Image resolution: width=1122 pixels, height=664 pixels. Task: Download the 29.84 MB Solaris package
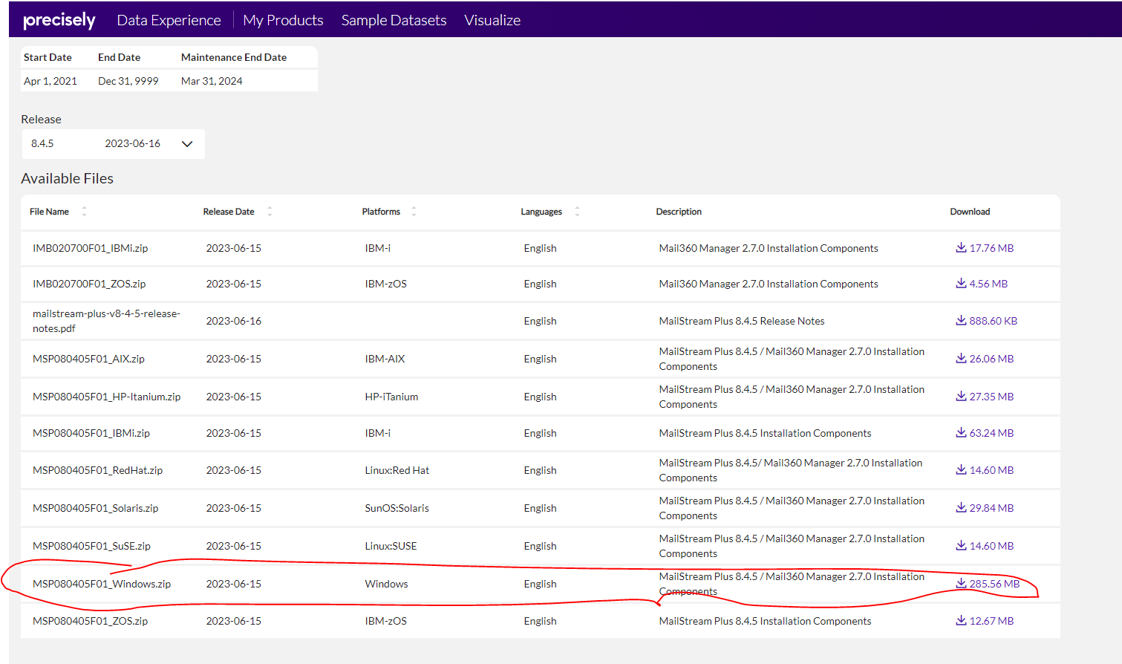point(985,508)
